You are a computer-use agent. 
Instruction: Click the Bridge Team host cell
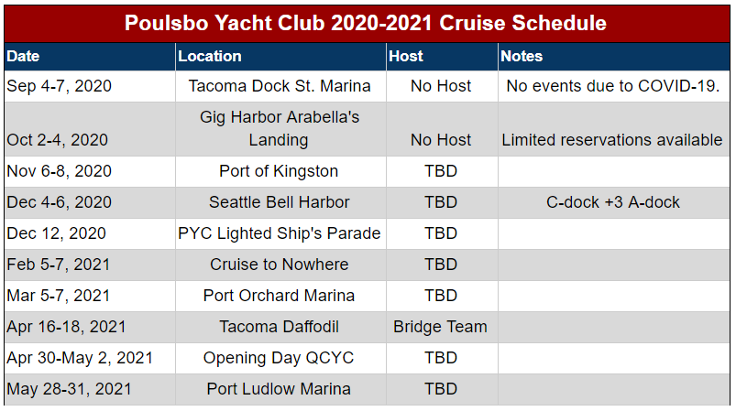click(440, 327)
